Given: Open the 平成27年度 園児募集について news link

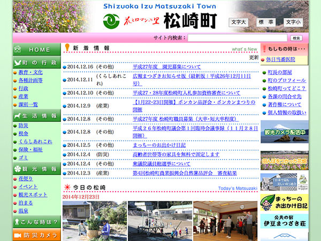Looking at the screenshot, I should coord(167,67).
